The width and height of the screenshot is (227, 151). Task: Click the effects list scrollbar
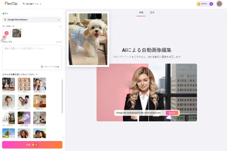62,96
